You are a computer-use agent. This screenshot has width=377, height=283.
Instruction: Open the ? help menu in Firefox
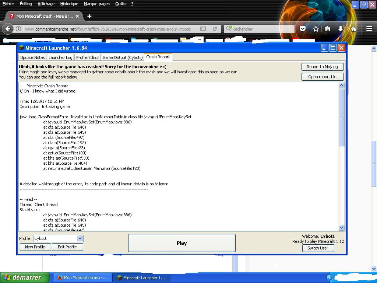(x=132, y=4)
